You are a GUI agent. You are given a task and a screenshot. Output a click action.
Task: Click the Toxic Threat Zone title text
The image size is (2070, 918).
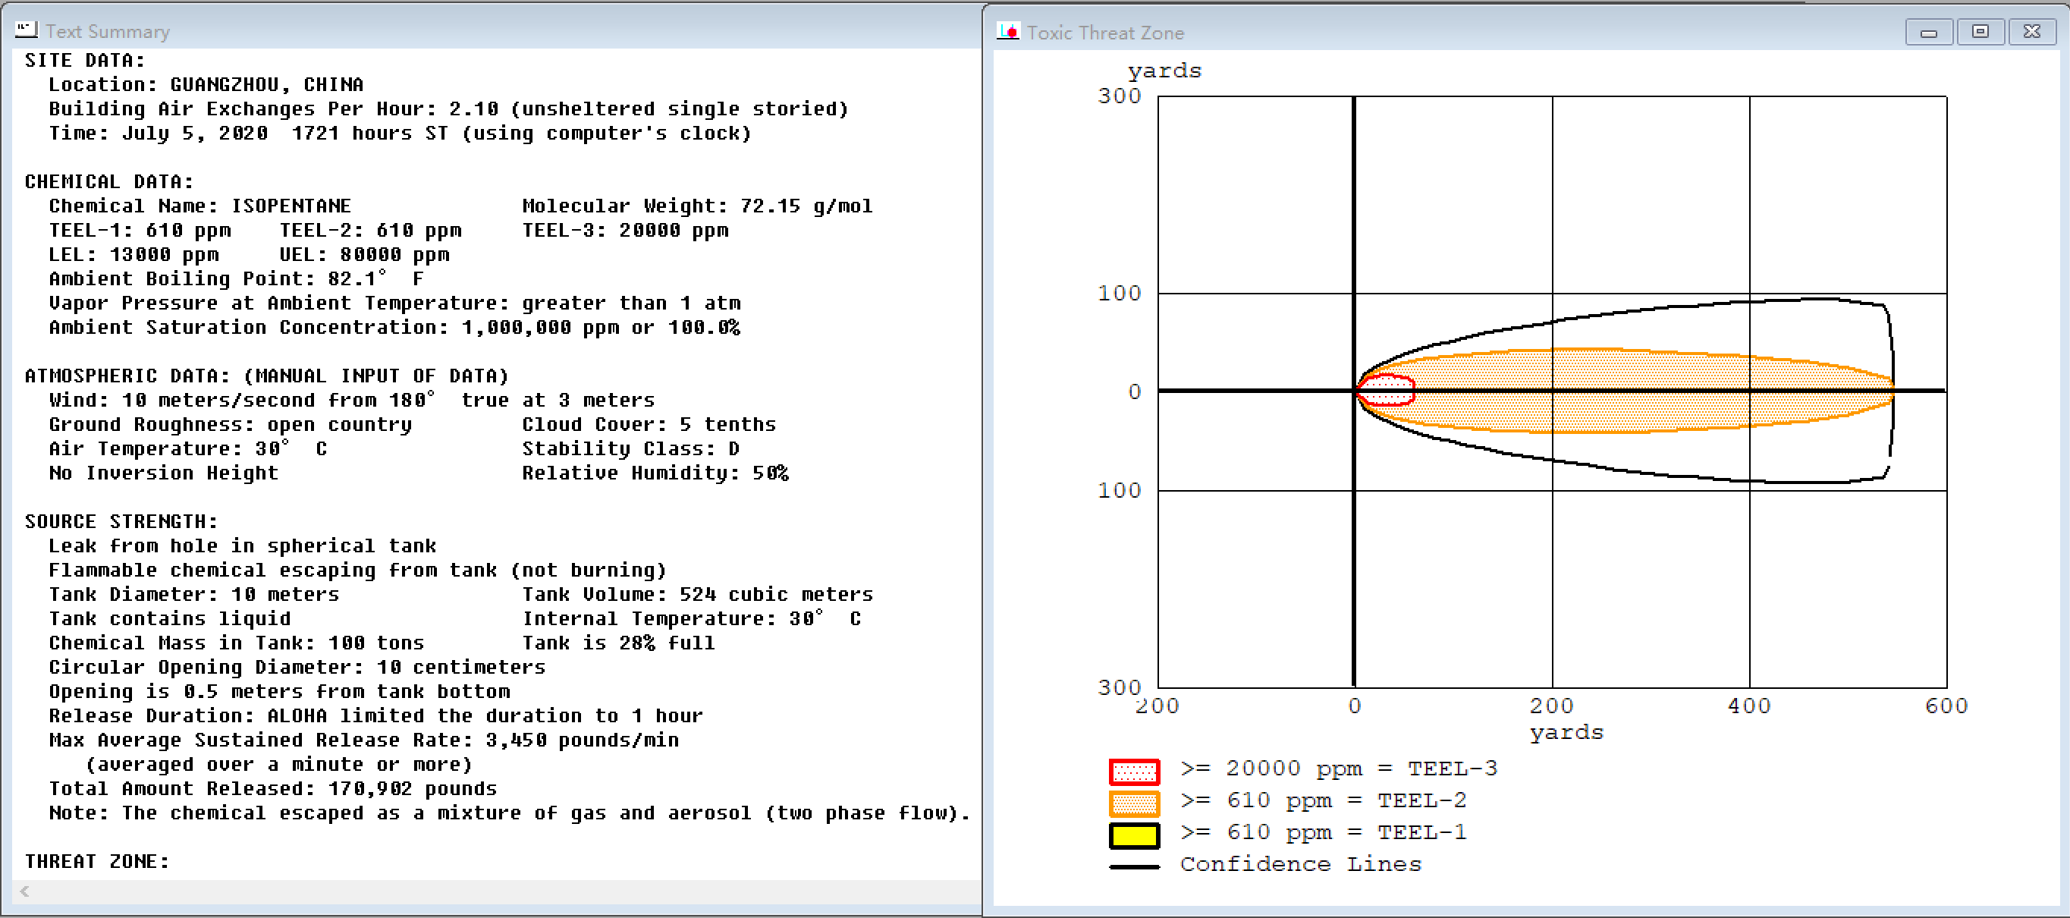1105,33
